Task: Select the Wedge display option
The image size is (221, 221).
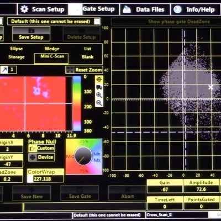Action: 52,49
